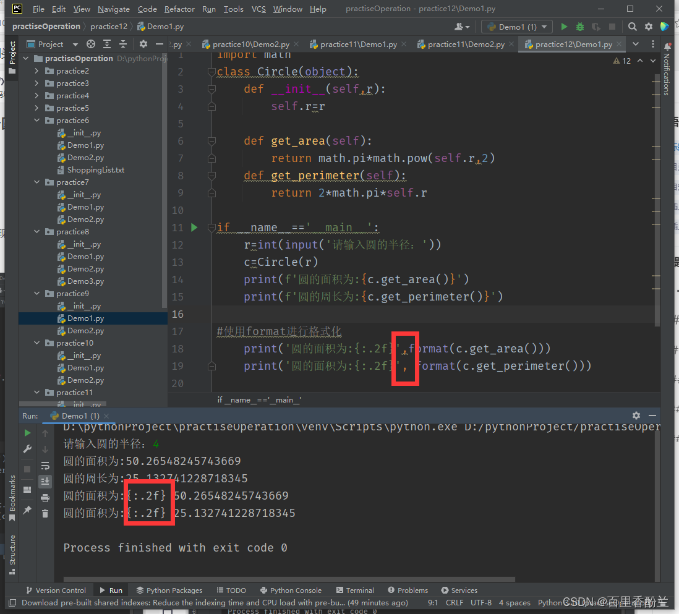Open the TODO tool window

tap(231, 590)
